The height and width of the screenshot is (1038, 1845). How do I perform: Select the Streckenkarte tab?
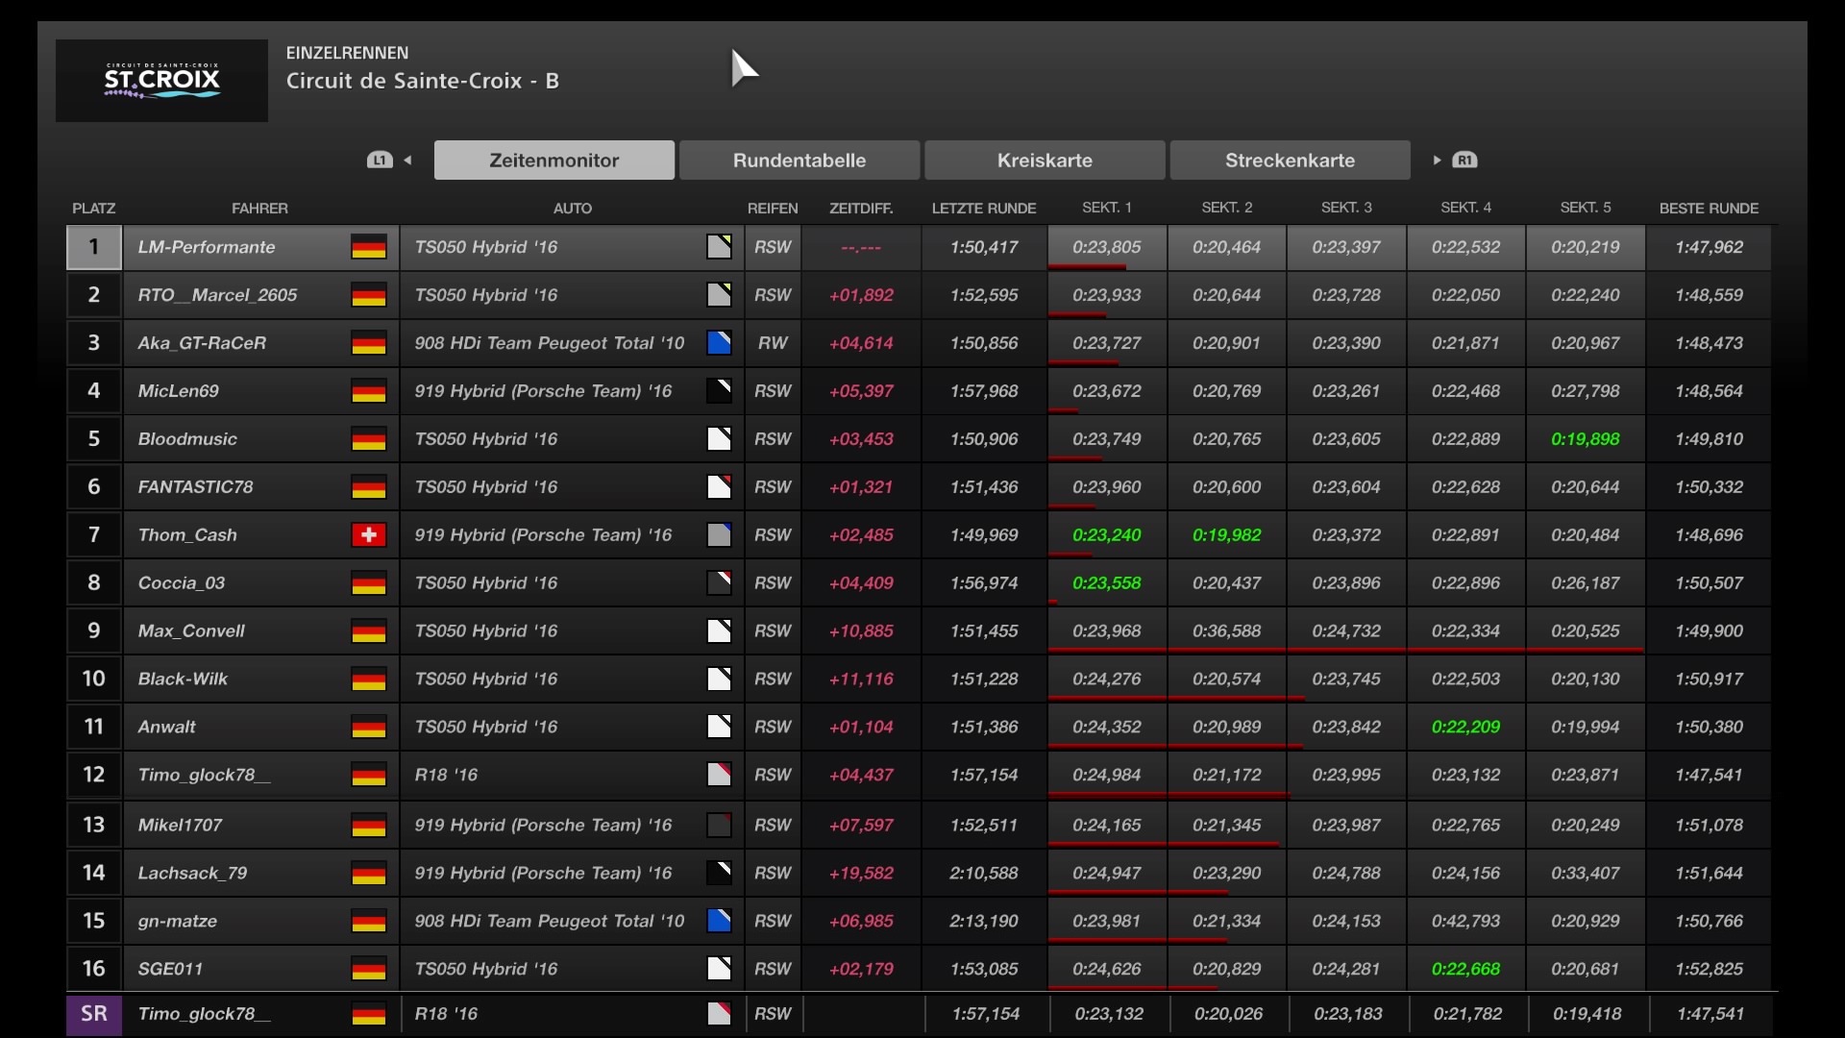(1290, 161)
